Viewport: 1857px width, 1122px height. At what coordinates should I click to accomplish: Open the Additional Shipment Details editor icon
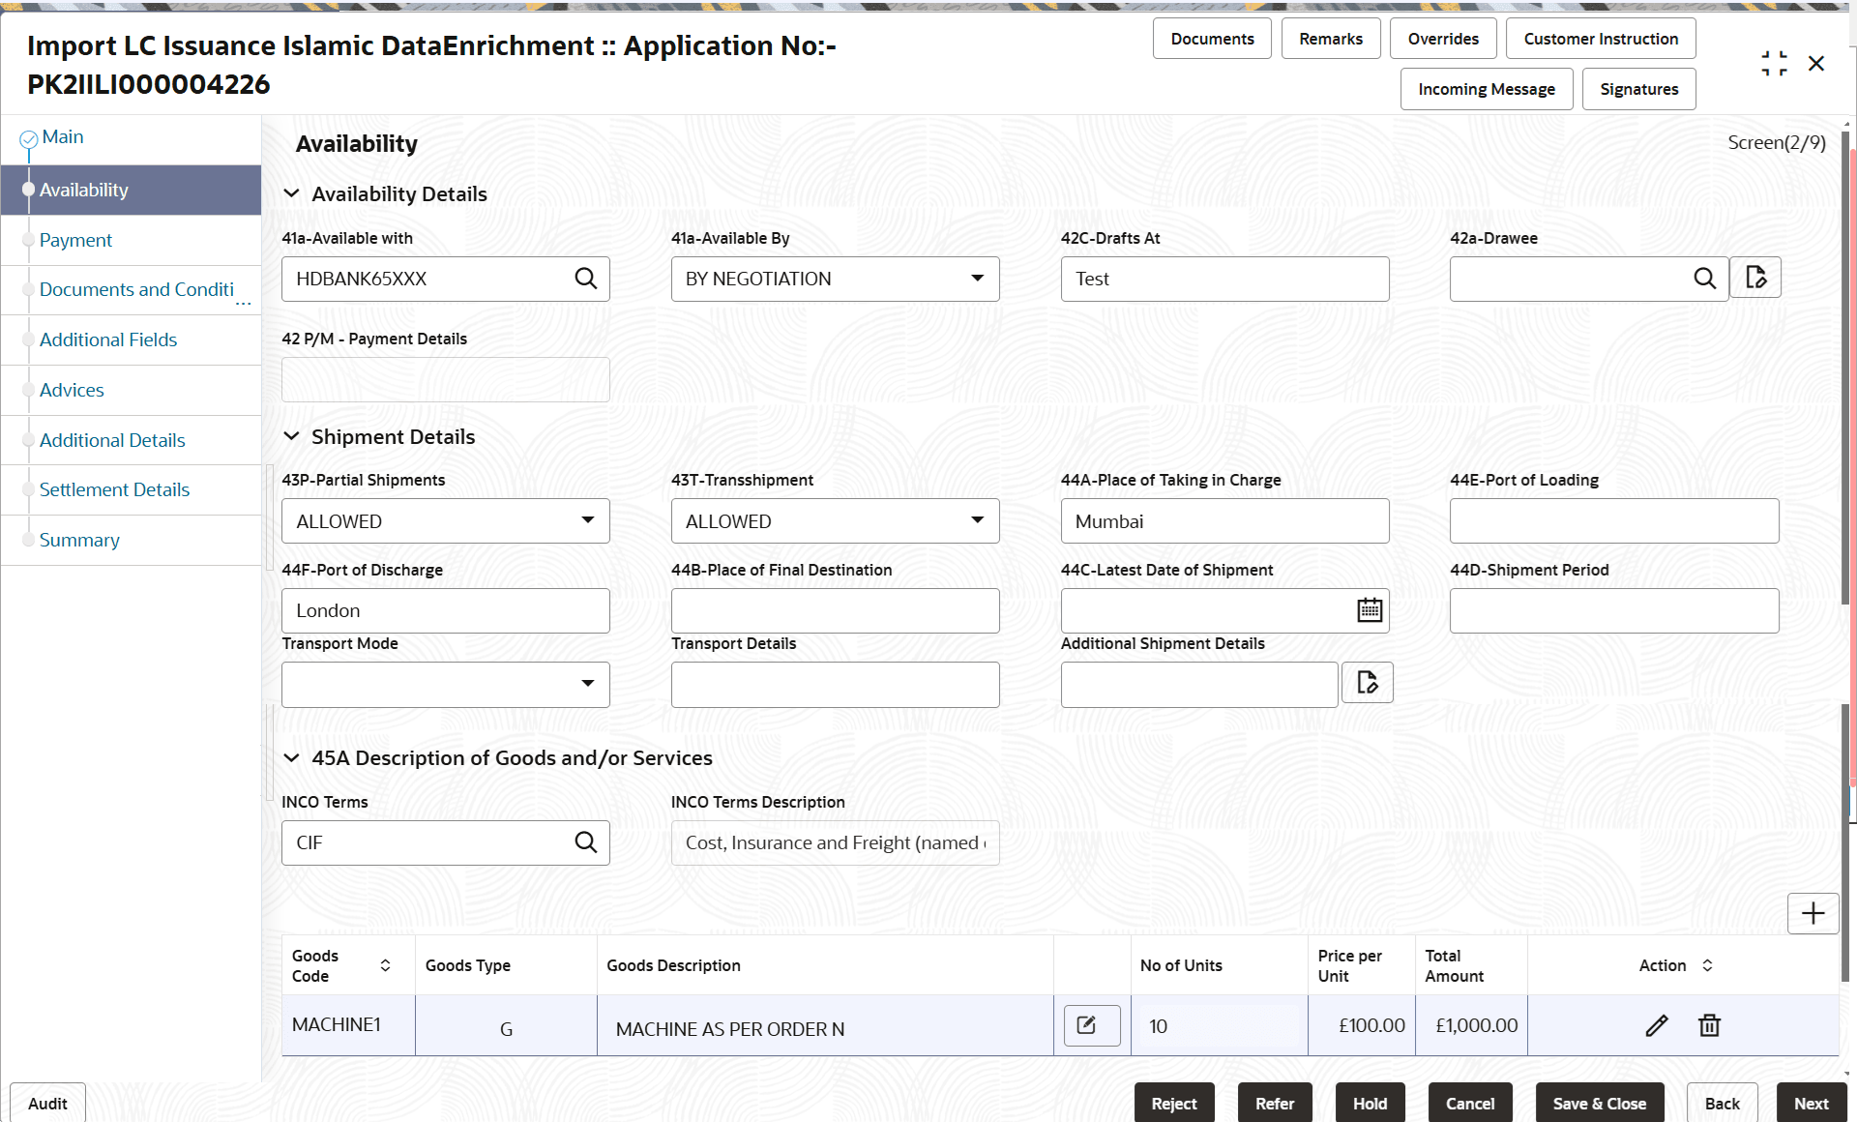click(x=1367, y=683)
